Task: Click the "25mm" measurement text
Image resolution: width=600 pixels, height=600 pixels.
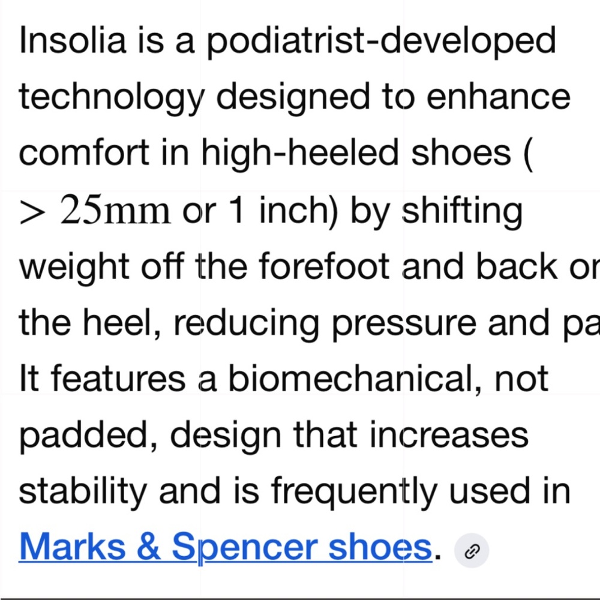Action: pyautogui.click(x=115, y=209)
